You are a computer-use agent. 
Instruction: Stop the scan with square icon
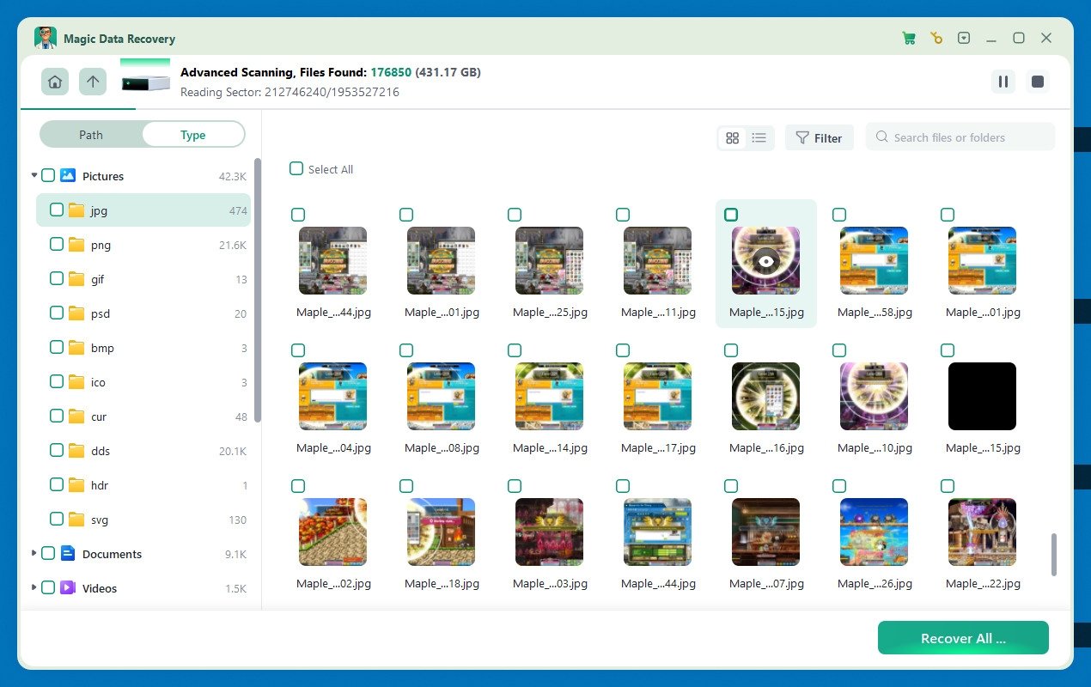(1038, 82)
